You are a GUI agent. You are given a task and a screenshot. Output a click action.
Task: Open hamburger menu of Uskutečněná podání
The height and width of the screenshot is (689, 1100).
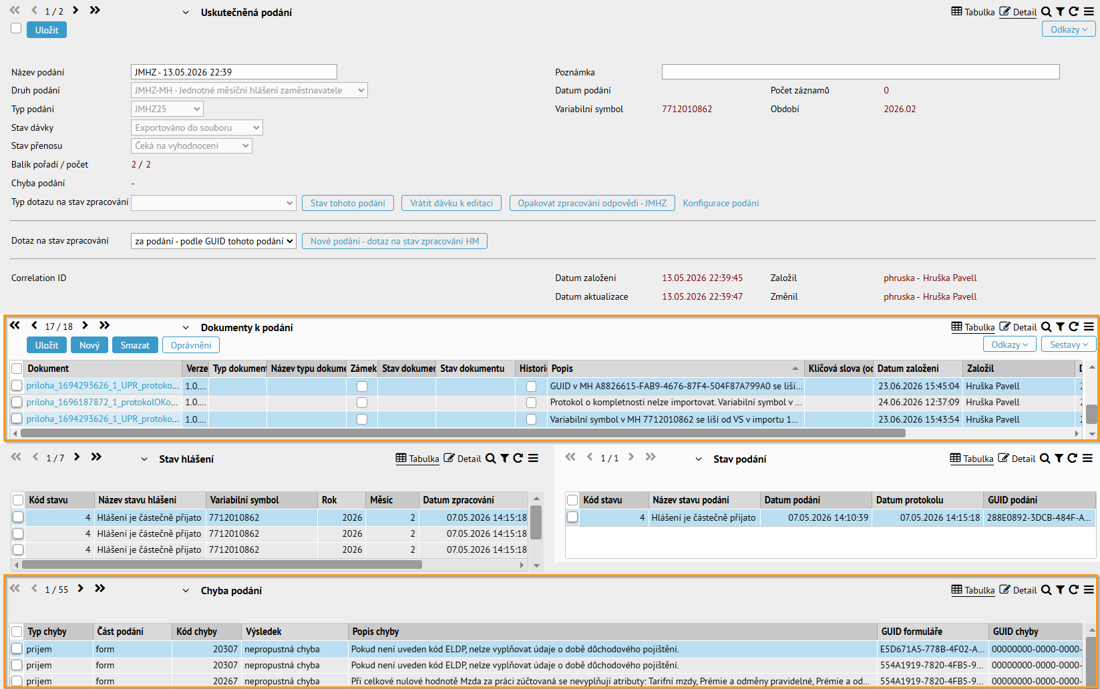(x=1089, y=12)
